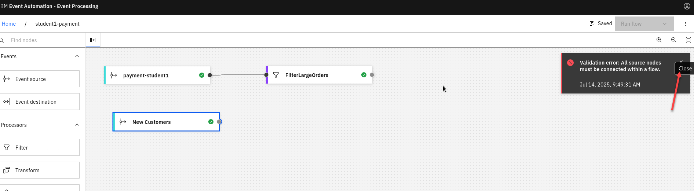
Task: Go to the Home breadcrumb link
Action: tap(9, 24)
